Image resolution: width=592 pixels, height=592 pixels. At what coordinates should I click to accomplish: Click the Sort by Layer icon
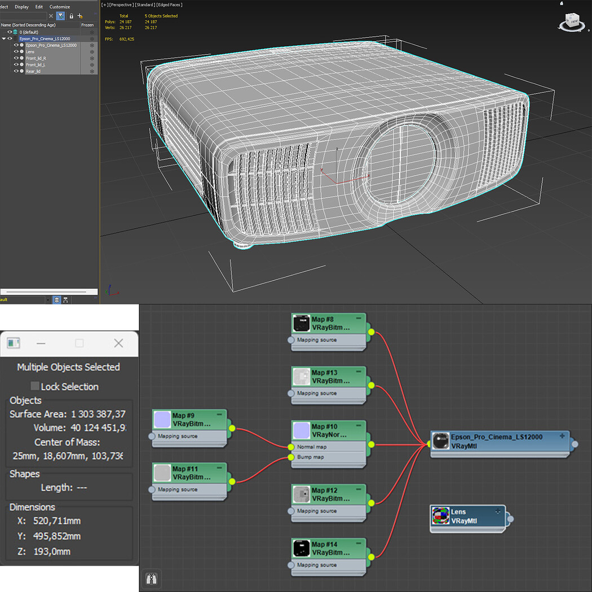pyautogui.click(x=56, y=300)
